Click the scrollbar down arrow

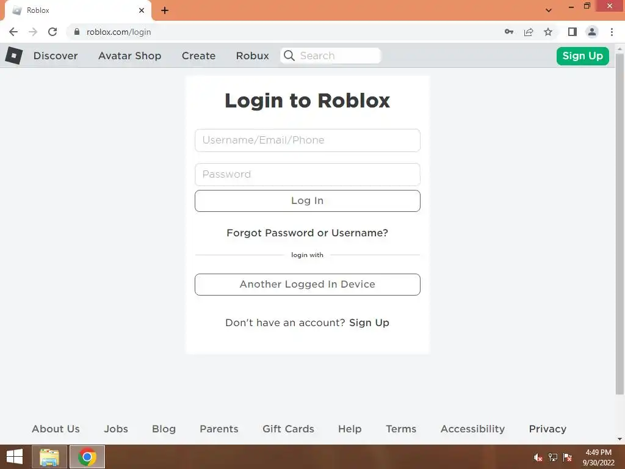point(620,439)
